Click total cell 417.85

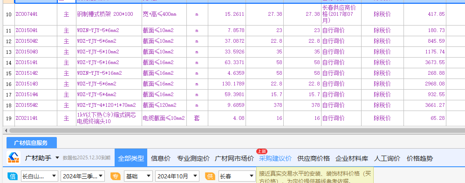[x=425, y=14]
